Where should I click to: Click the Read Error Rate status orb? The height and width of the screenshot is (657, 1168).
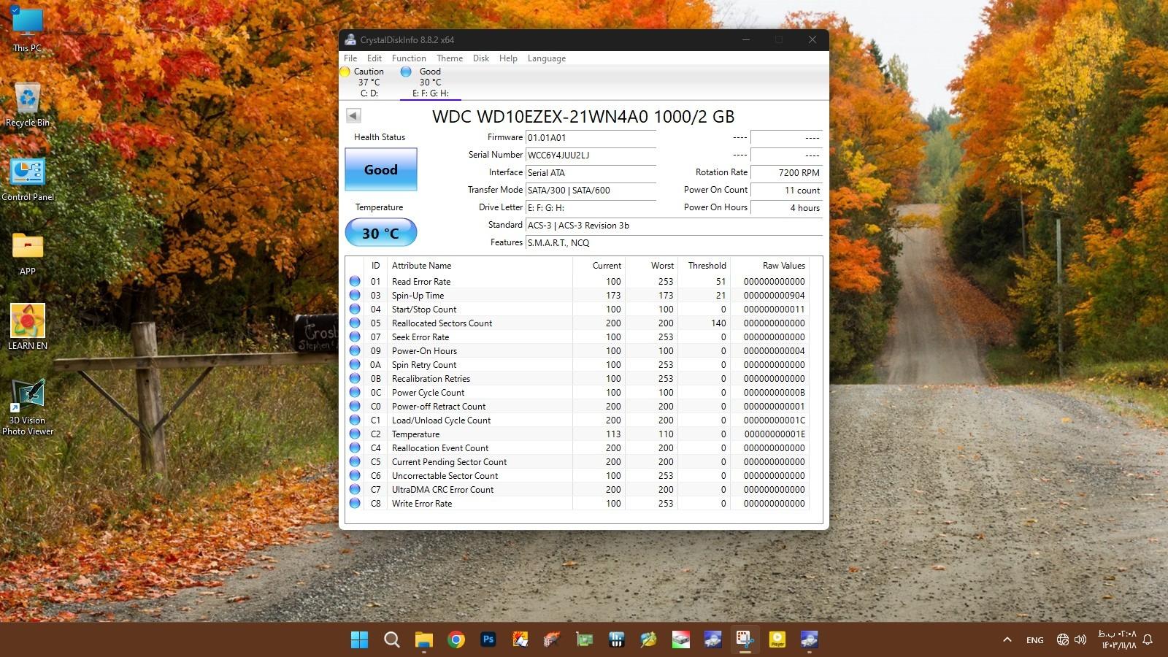pyautogui.click(x=355, y=282)
